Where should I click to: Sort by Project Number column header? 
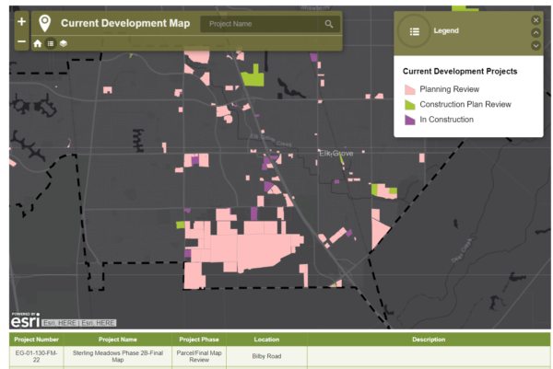point(36,340)
